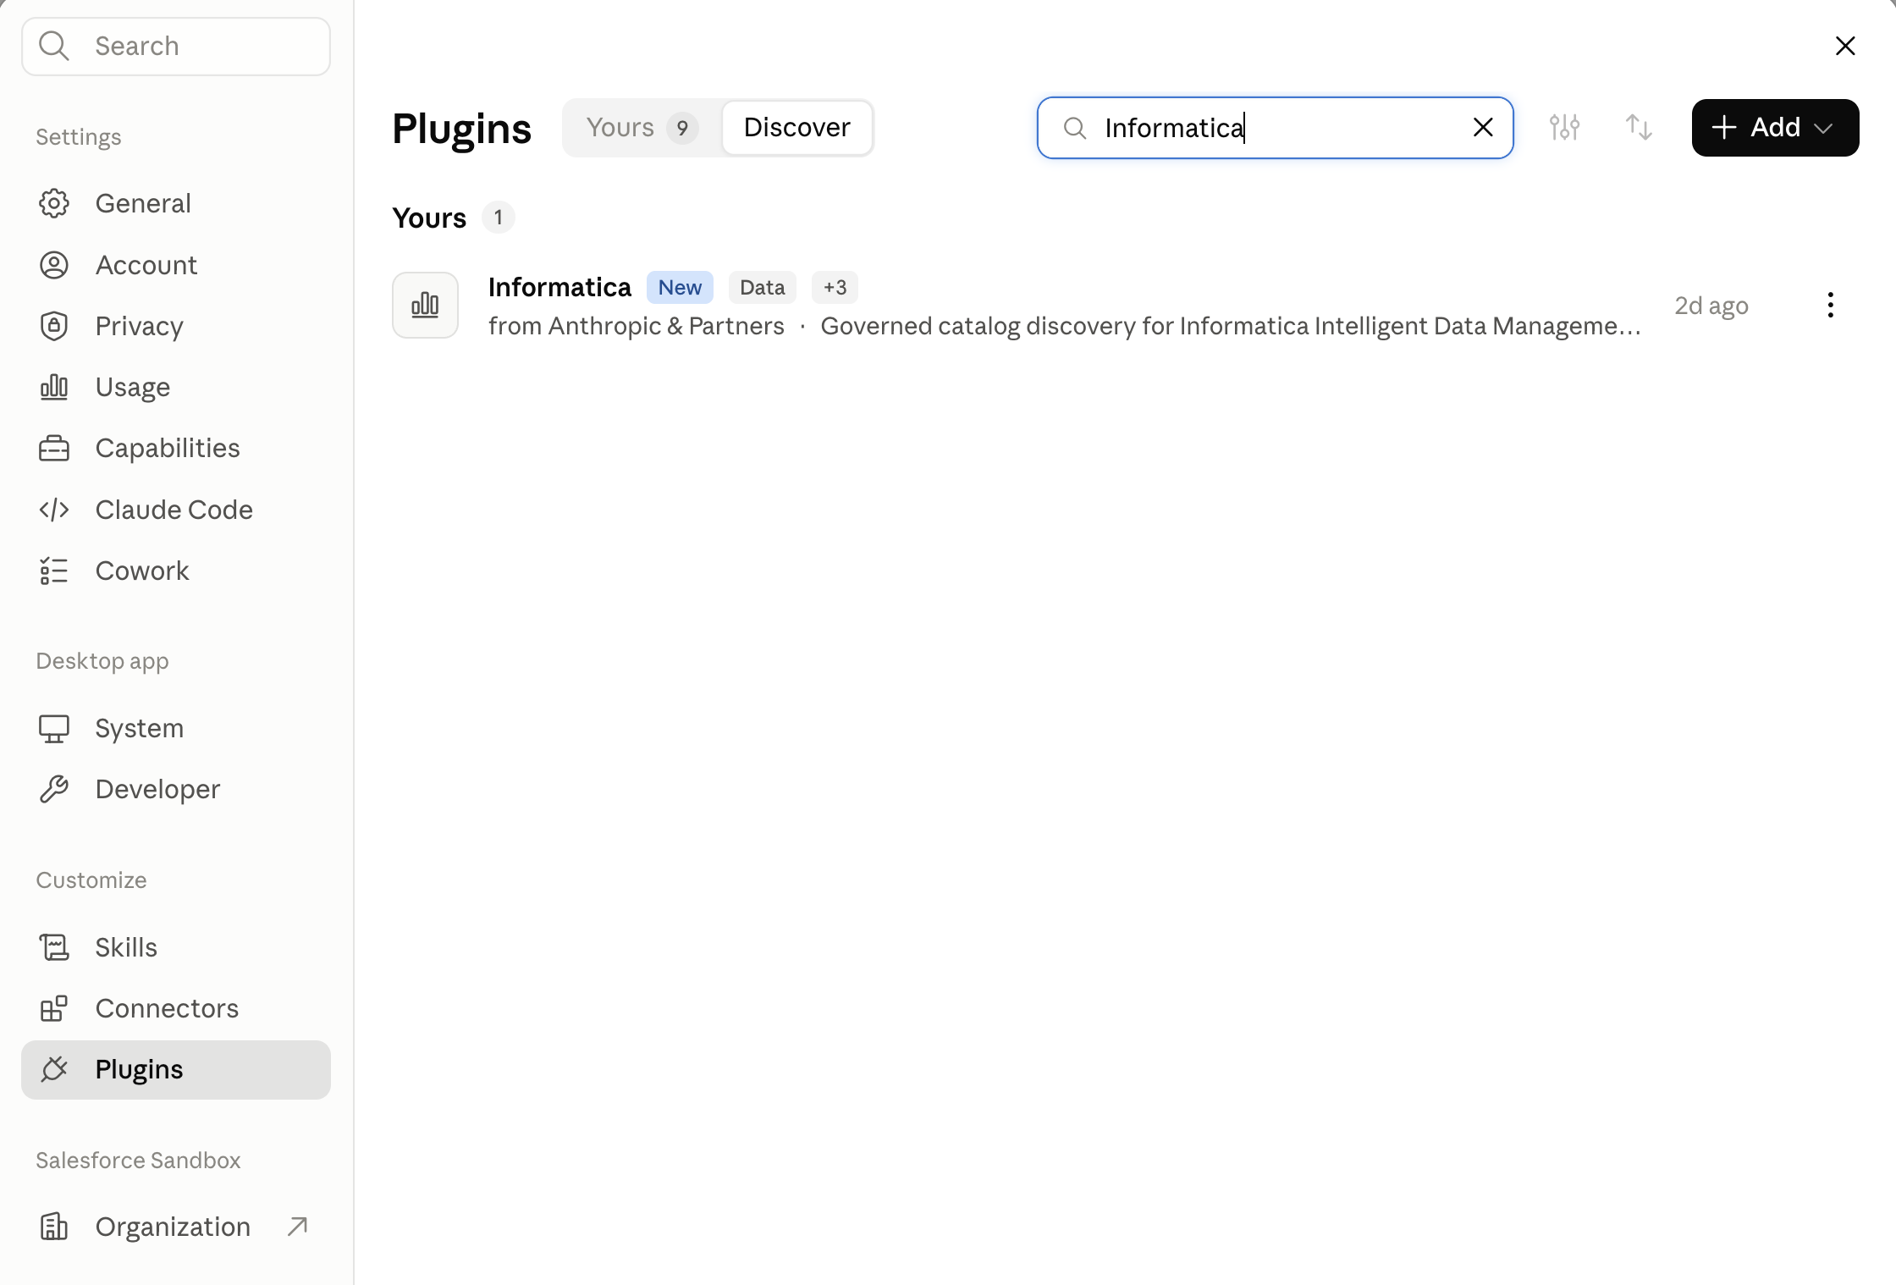
Task: Click the Developer wrench icon
Action: (54, 789)
